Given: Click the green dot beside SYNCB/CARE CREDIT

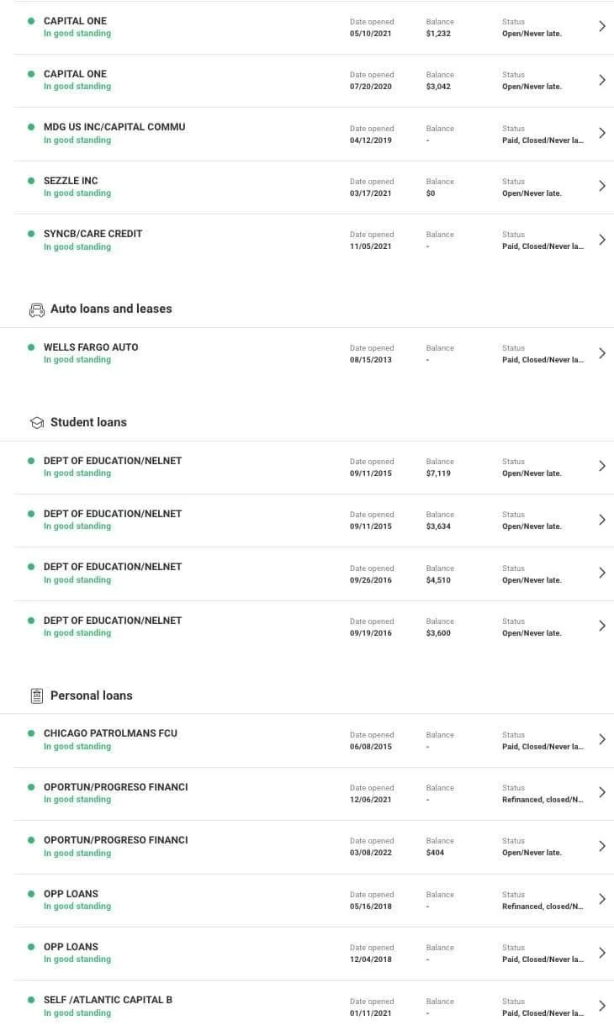Looking at the screenshot, I should [31, 233].
